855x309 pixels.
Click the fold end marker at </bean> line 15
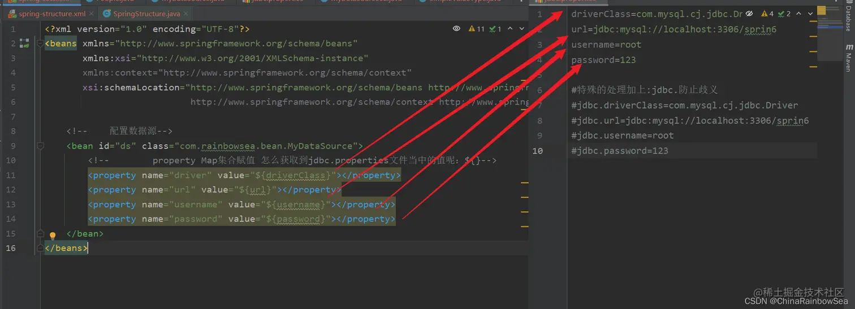tap(40, 233)
